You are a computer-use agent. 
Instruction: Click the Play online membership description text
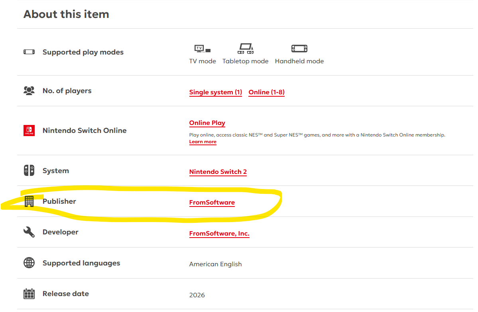(x=317, y=135)
